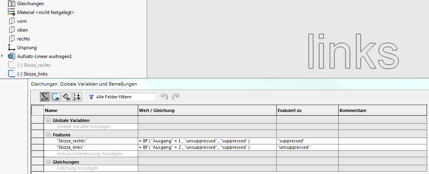Viewport: 429px width, 174px height.
Task: Redo the equation change
Action: pos(175,97)
